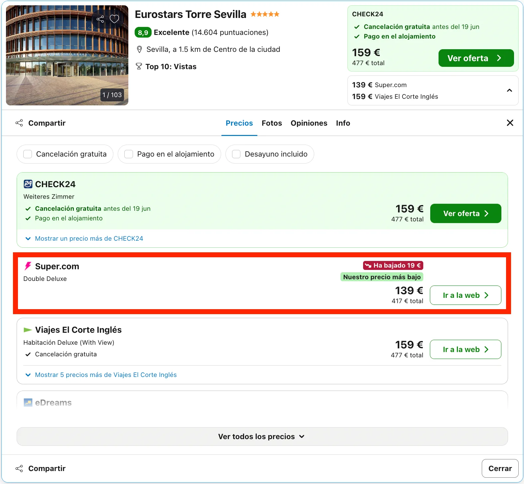Click the 1 / 103 photo counter
The image size is (524, 484).
(x=112, y=95)
